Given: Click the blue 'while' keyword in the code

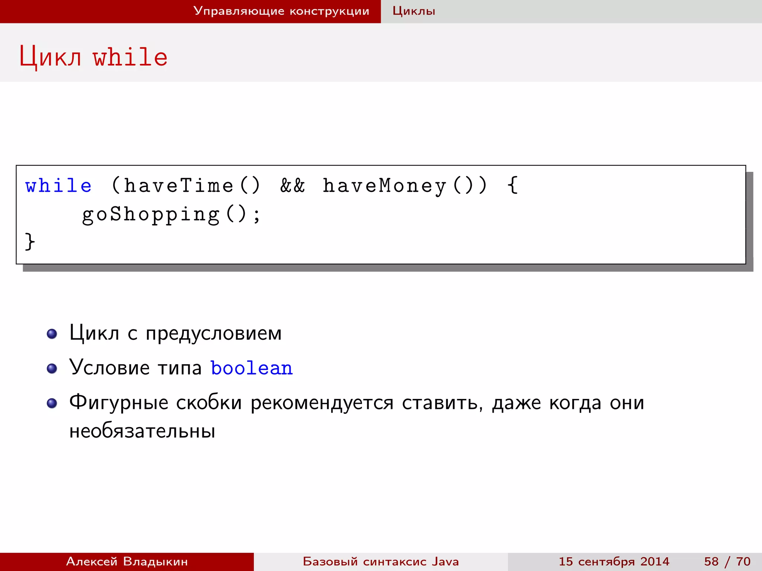Looking at the screenshot, I should (x=58, y=186).
